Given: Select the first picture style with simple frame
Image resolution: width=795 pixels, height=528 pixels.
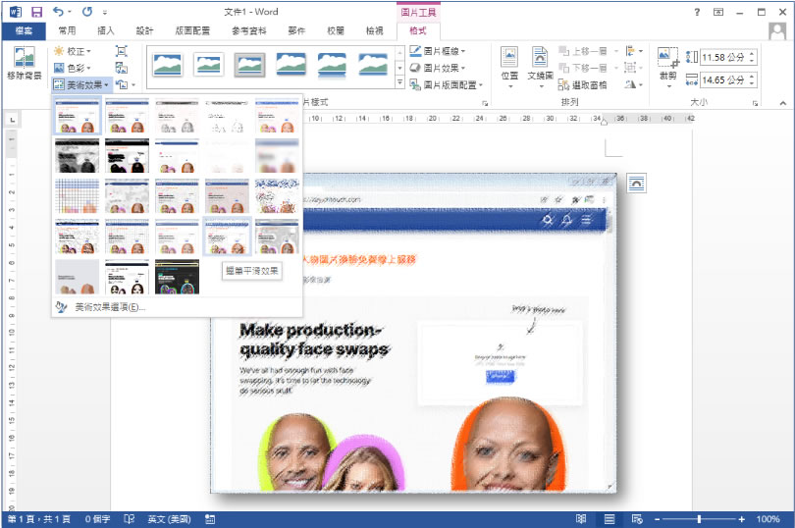Looking at the screenshot, I should pyautogui.click(x=167, y=65).
